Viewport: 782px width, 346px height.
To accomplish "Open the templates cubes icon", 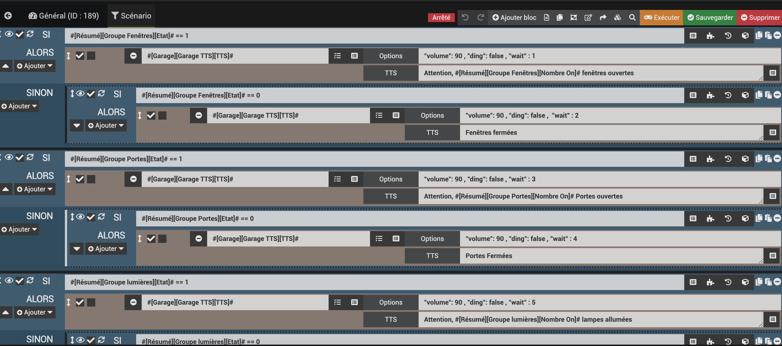I will 617,18.
